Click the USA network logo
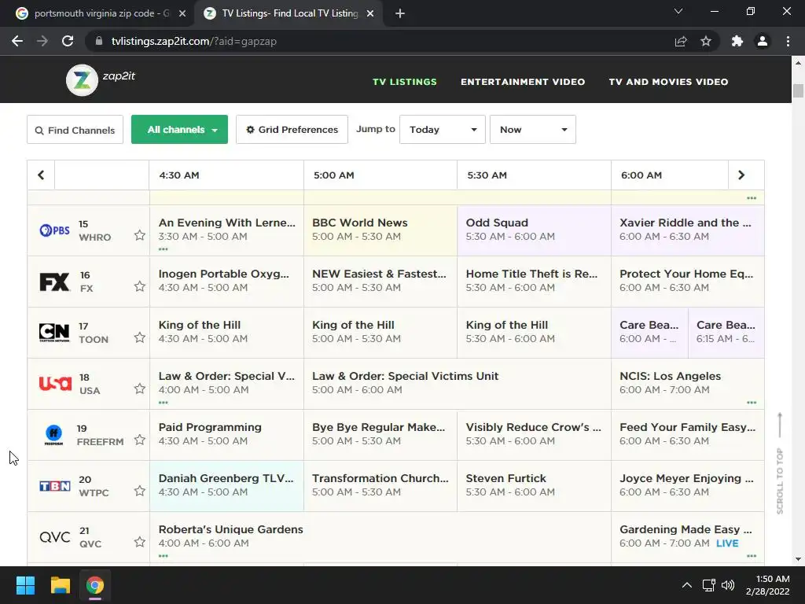The width and height of the screenshot is (805, 604). pyautogui.click(x=55, y=383)
